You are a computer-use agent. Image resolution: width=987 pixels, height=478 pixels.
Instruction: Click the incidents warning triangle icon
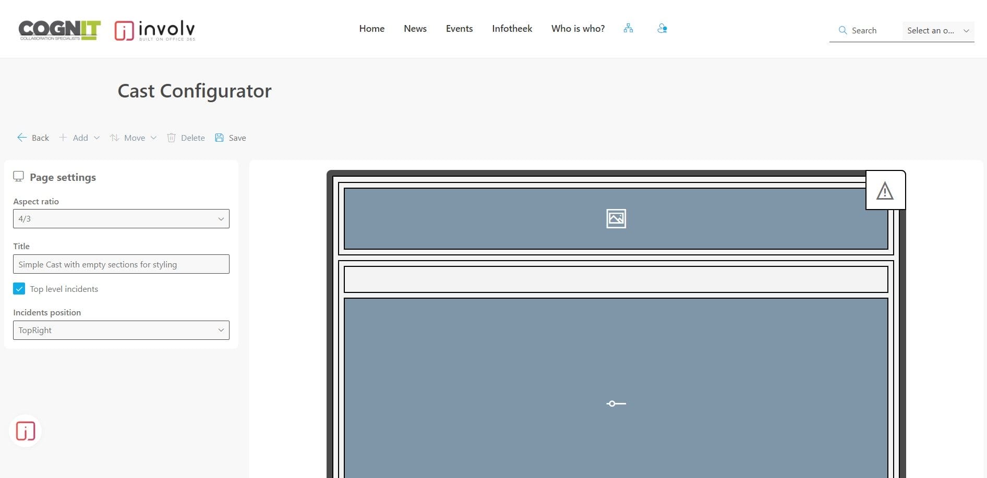point(885,191)
